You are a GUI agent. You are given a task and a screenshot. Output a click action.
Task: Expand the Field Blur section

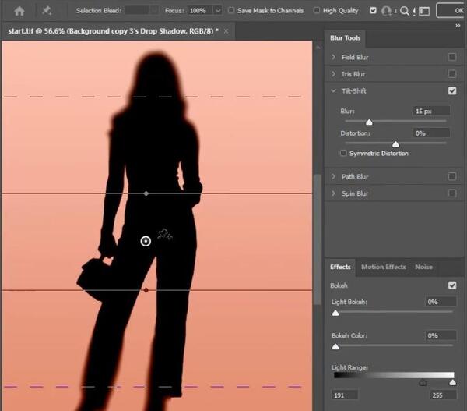tap(333, 57)
